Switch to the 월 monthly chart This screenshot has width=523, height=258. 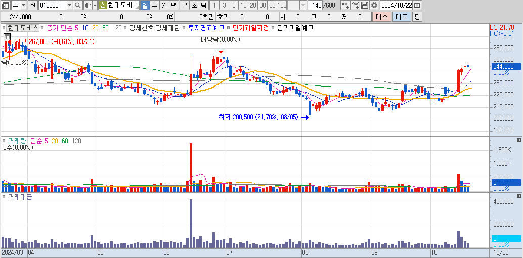(164, 5)
